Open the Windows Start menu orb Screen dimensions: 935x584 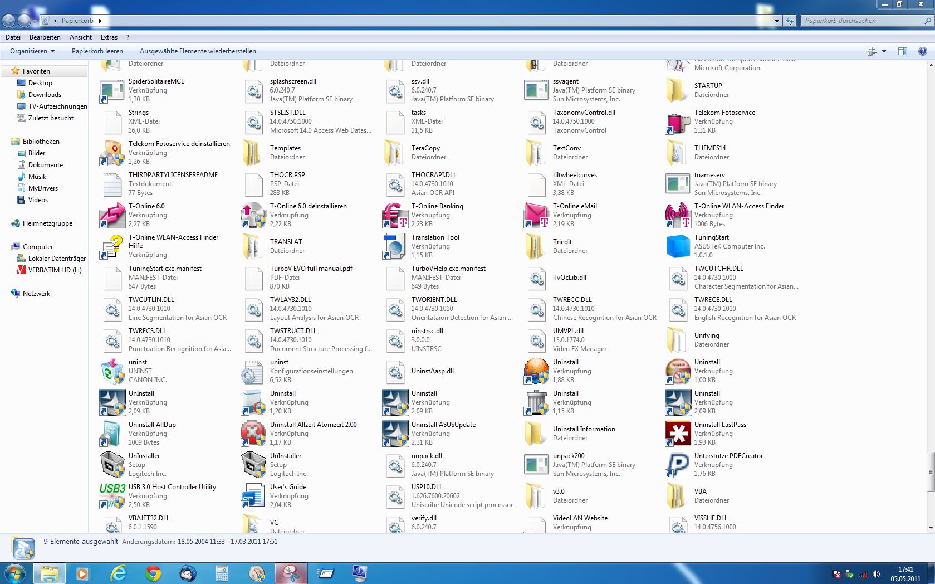click(x=15, y=573)
